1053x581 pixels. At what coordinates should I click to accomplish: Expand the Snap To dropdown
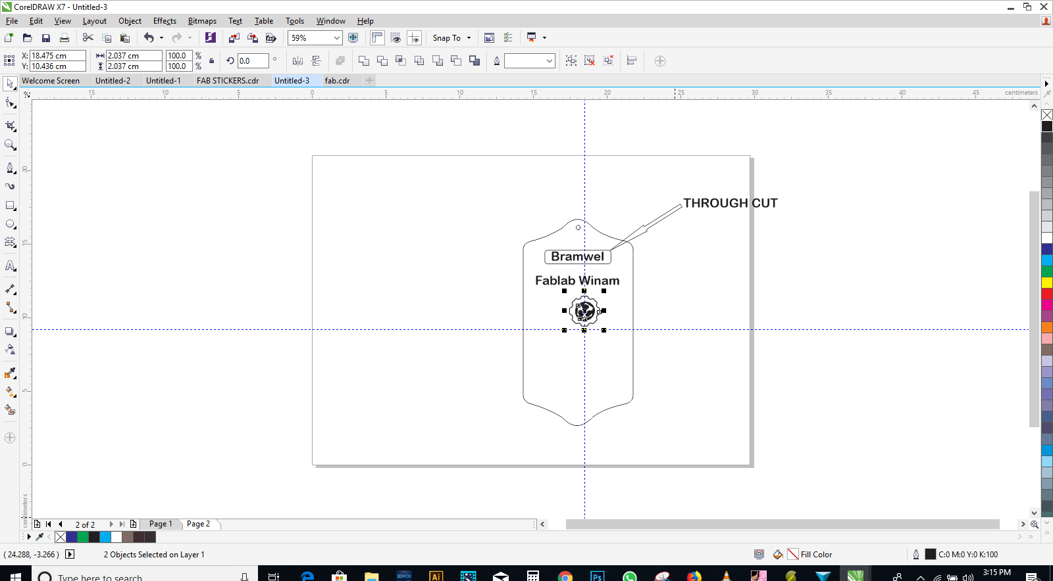point(469,38)
